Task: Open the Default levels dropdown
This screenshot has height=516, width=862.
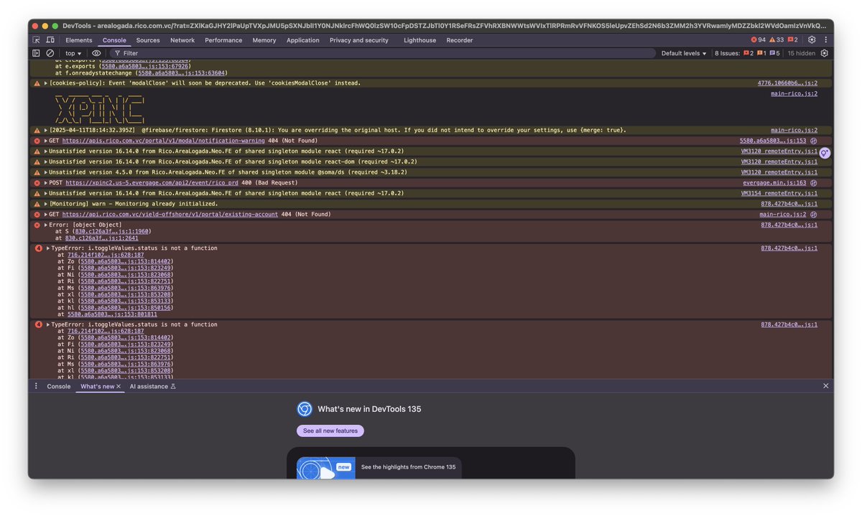Action: [684, 53]
